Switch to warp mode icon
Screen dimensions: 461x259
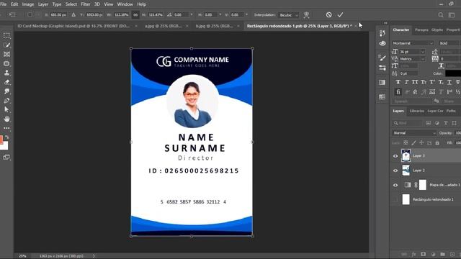[306, 14]
